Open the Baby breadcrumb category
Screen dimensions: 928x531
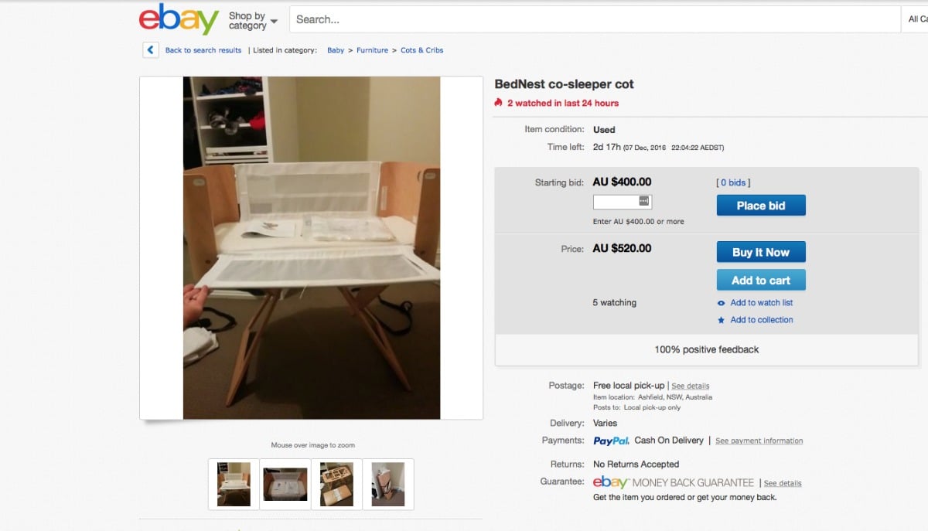coord(336,50)
